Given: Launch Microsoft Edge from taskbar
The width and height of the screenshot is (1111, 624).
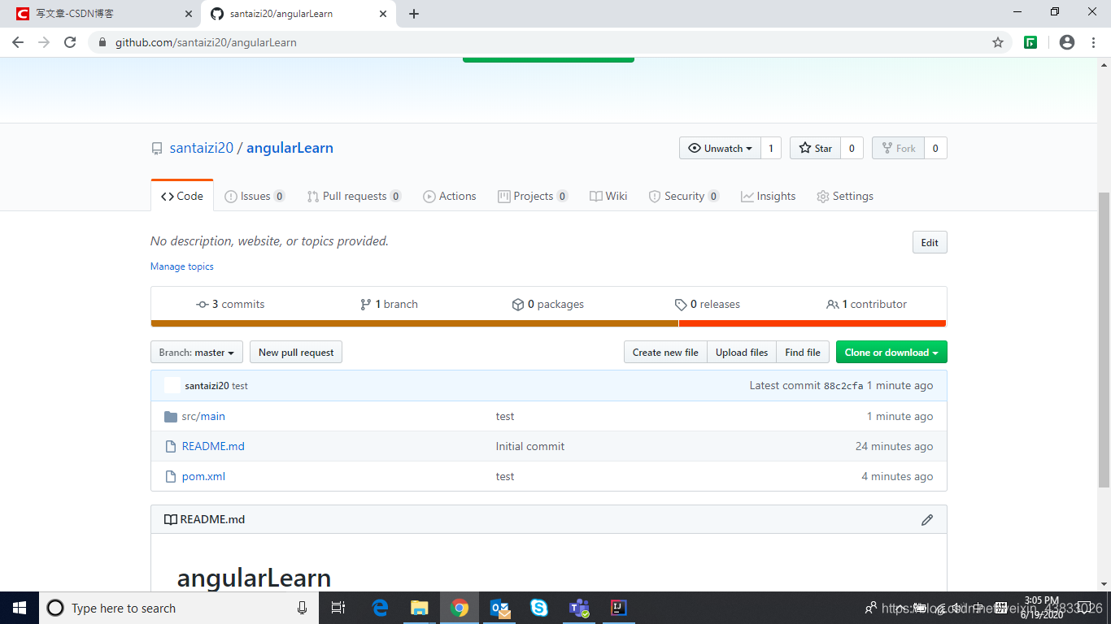Looking at the screenshot, I should (380, 608).
